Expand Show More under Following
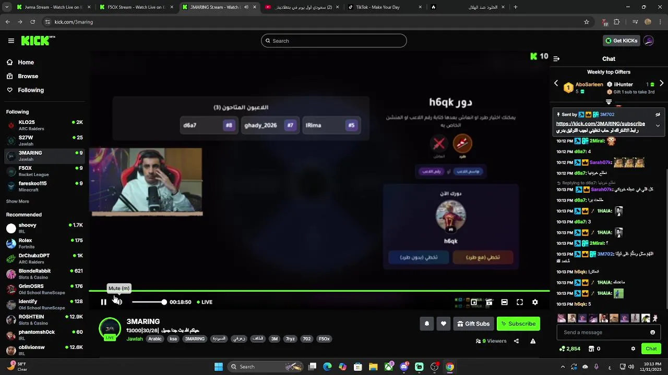The height and width of the screenshot is (375, 668). [18, 202]
